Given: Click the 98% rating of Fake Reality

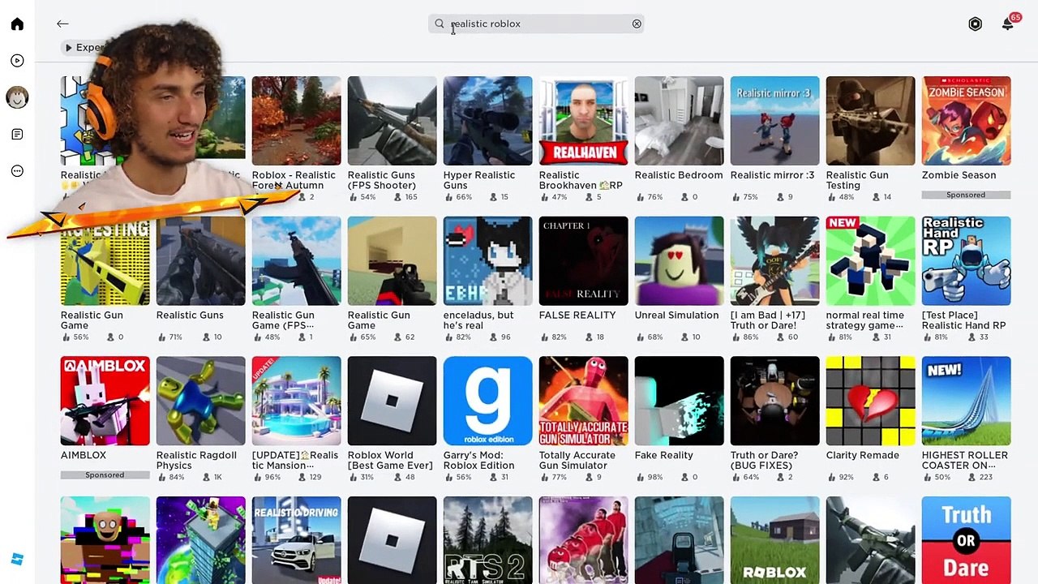Looking at the screenshot, I should pos(663,478).
